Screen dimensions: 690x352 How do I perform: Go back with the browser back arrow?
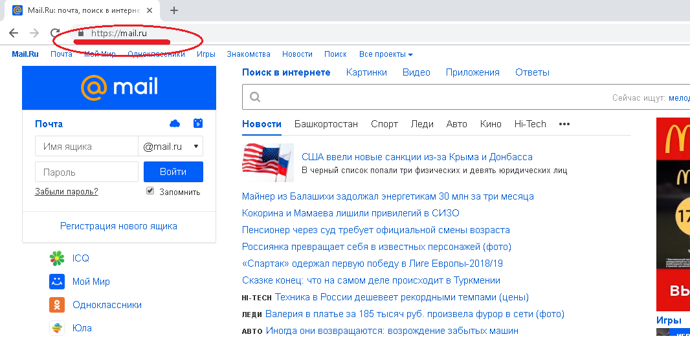(x=14, y=32)
